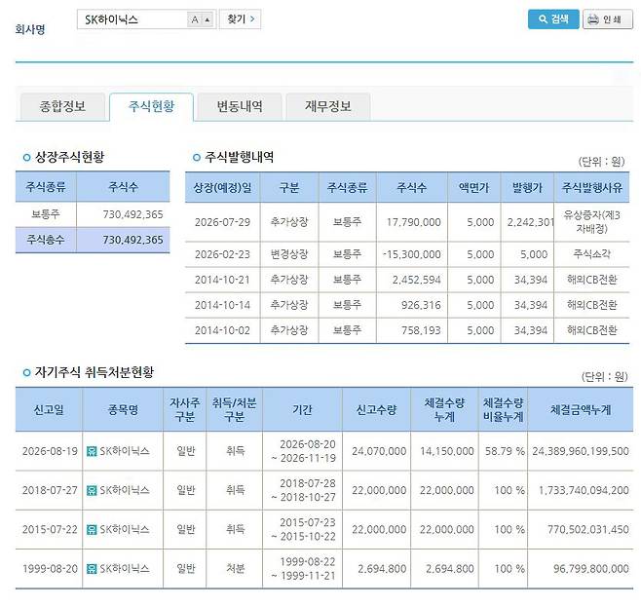
Task: Click the 17,790,000 share count cell
Action: [412, 222]
